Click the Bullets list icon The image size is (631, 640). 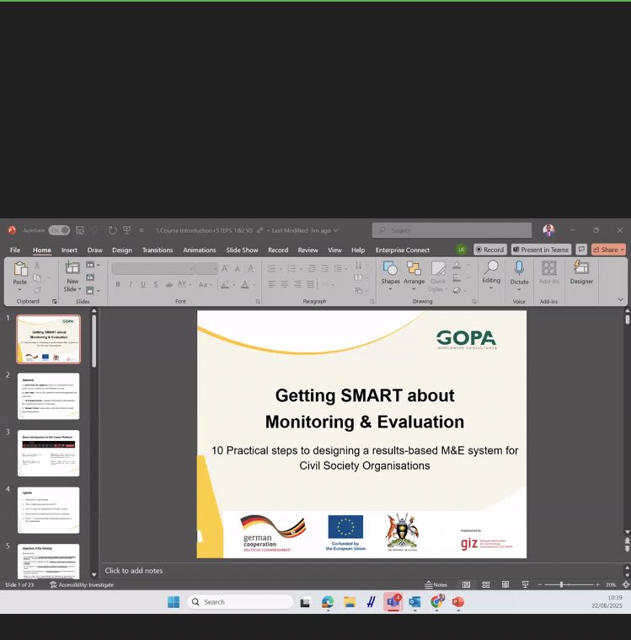click(x=271, y=269)
